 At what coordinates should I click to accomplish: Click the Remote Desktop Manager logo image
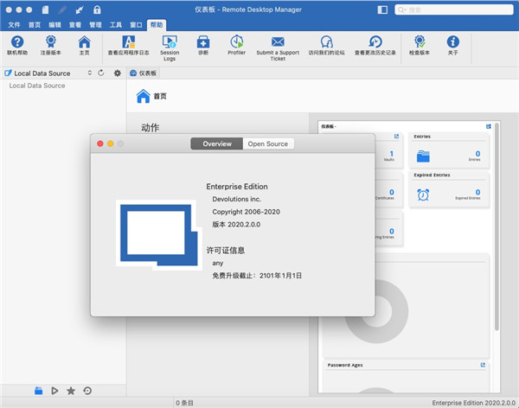pyautogui.click(x=159, y=235)
